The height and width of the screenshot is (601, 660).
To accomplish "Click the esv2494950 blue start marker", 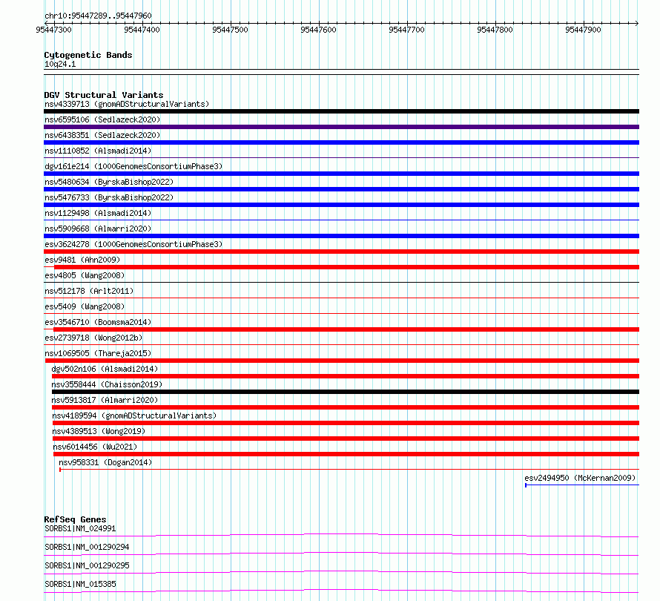I will pyautogui.click(x=526, y=485).
